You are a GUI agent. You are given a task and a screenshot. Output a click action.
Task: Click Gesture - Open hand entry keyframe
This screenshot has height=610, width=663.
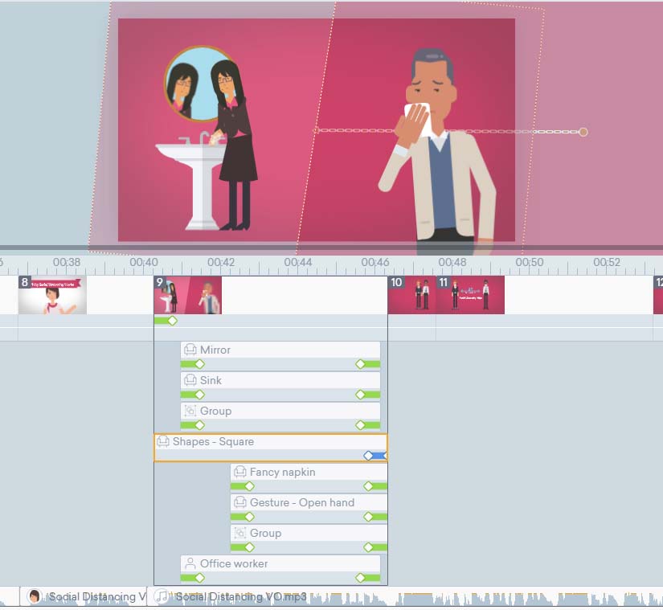click(x=249, y=517)
